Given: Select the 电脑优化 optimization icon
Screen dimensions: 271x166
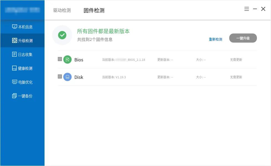Looking at the screenshot, I should click(x=15, y=82).
